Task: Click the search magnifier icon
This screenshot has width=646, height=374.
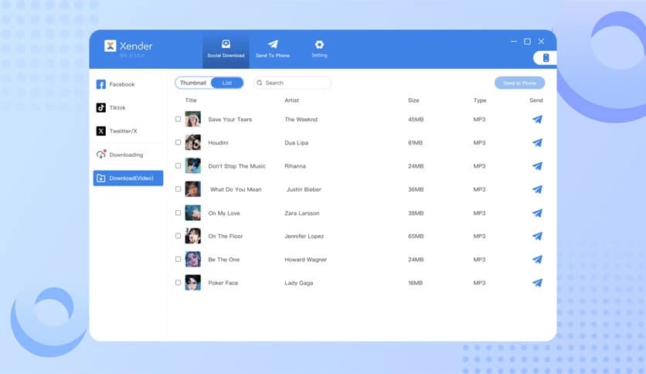Action: coord(260,83)
